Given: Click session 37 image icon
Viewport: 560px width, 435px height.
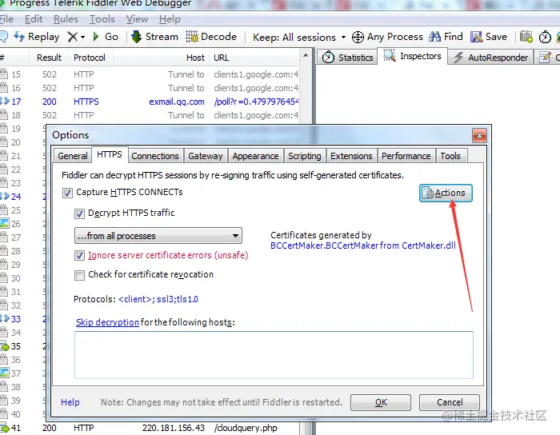Looking at the screenshot, I should click(4, 373).
